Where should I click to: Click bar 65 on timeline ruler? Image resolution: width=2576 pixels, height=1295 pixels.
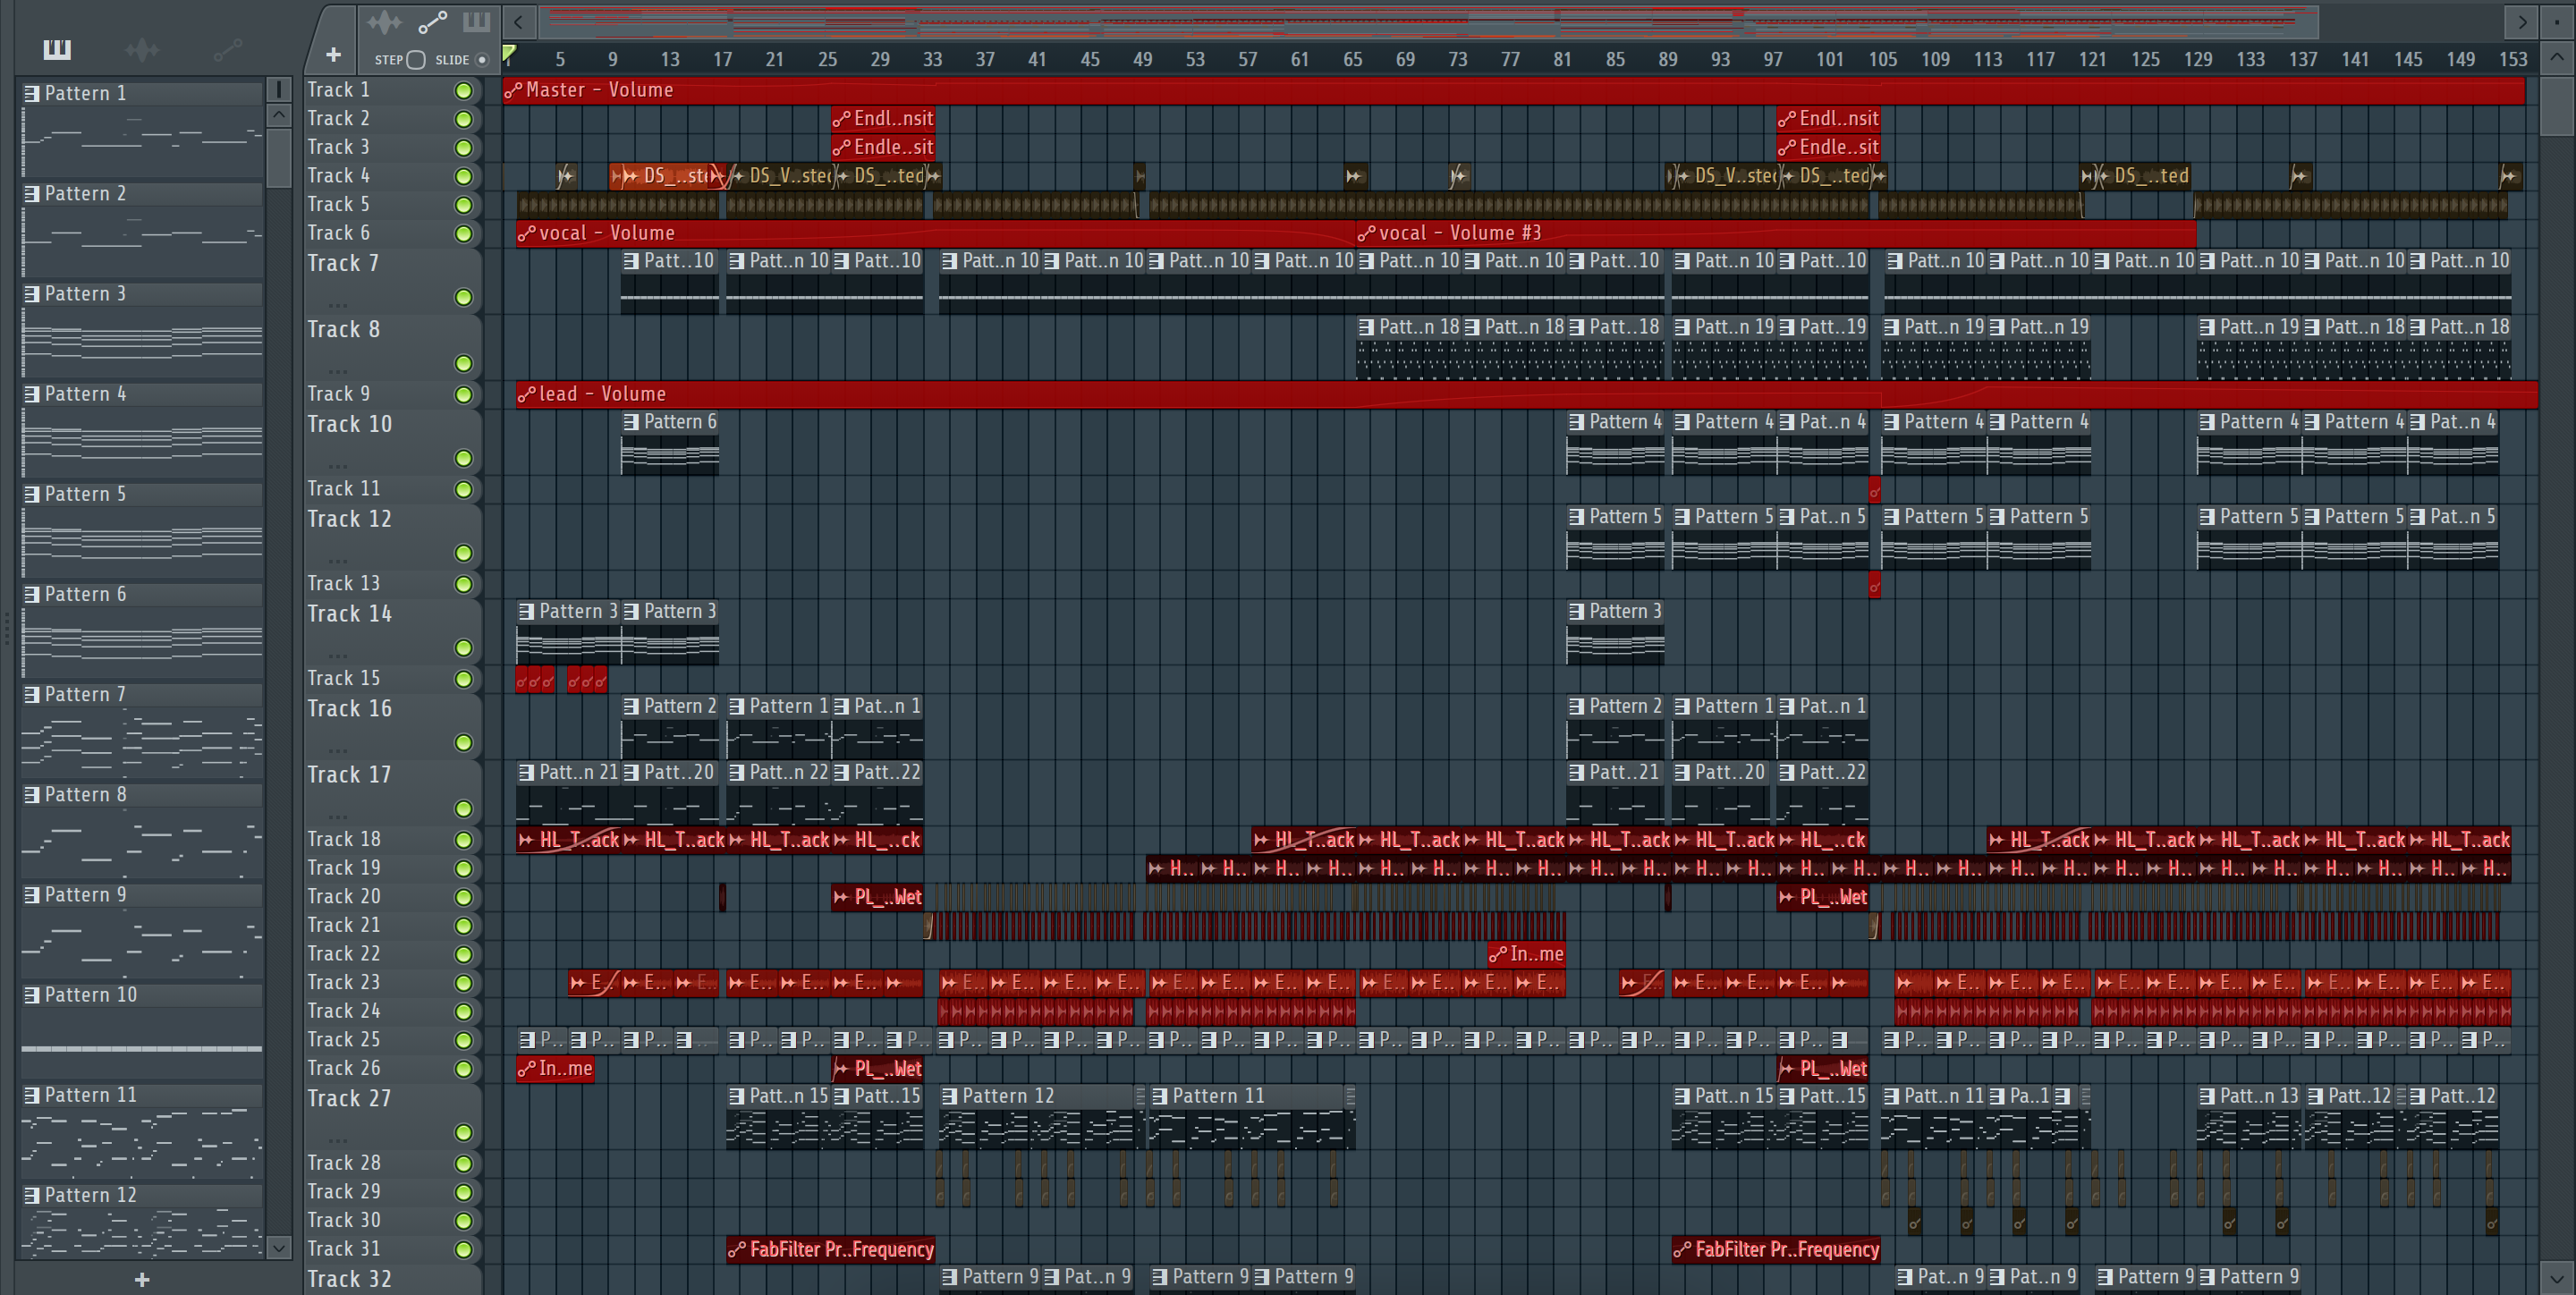1352,59
